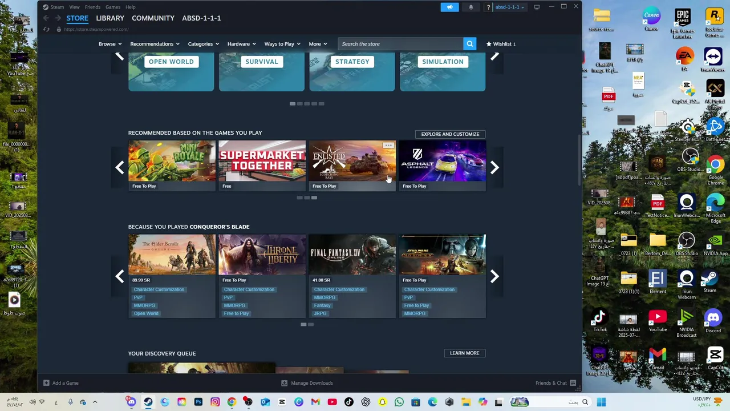Go back with the navigation arrow

pos(47,18)
